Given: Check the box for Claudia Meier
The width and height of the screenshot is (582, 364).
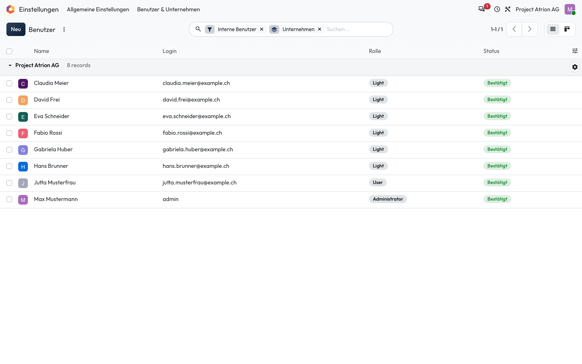Looking at the screenshot, I should tap(9, 83).
